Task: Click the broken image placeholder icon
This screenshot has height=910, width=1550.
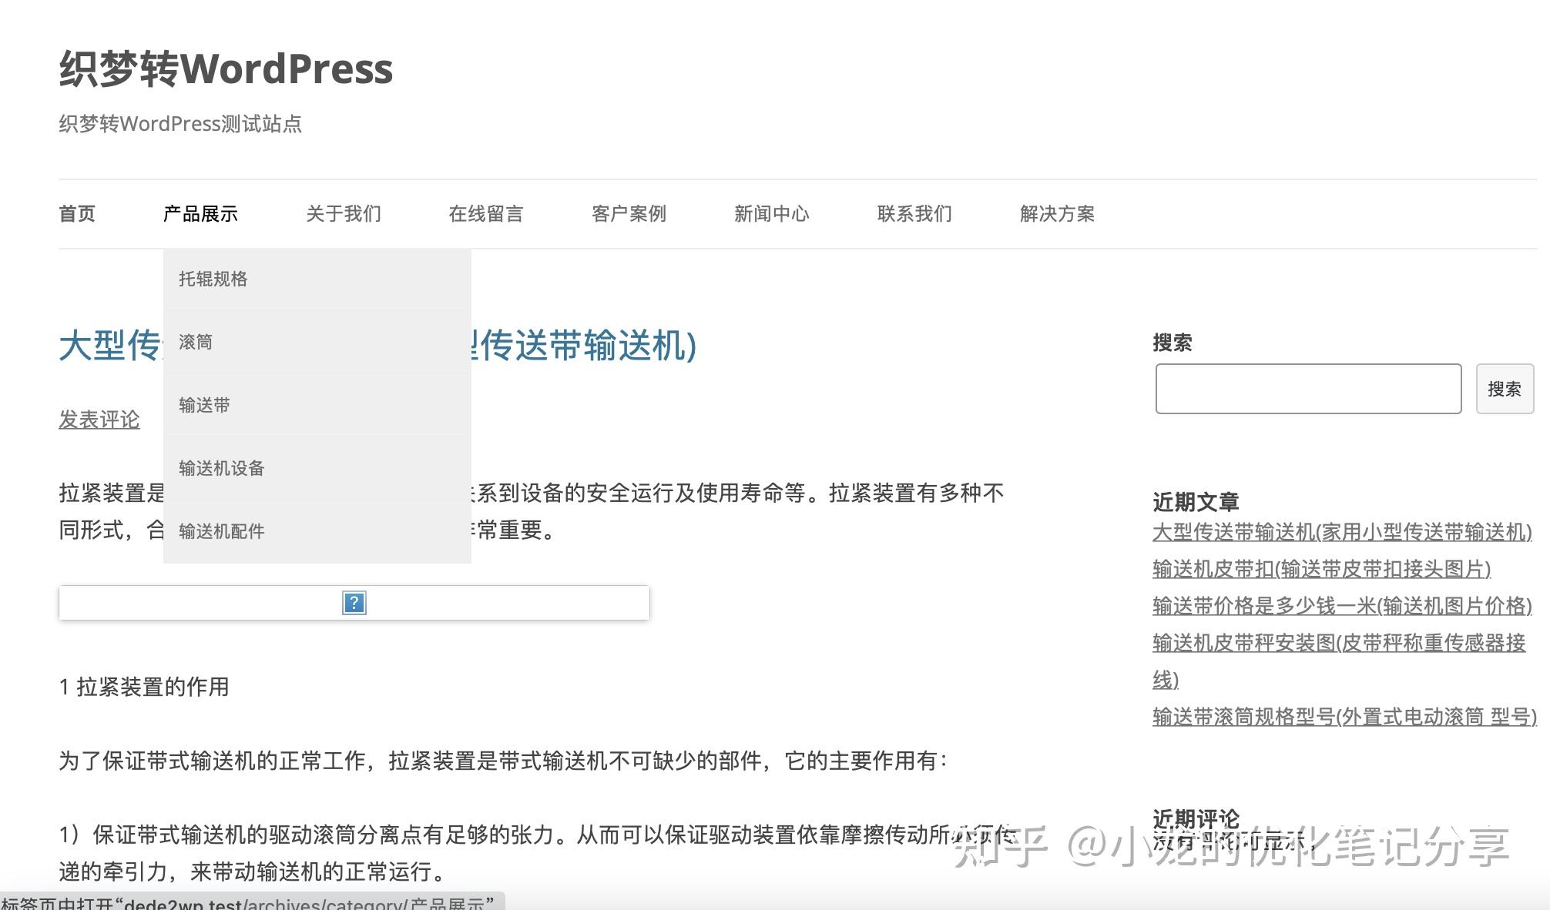Action: pos(354,603)
